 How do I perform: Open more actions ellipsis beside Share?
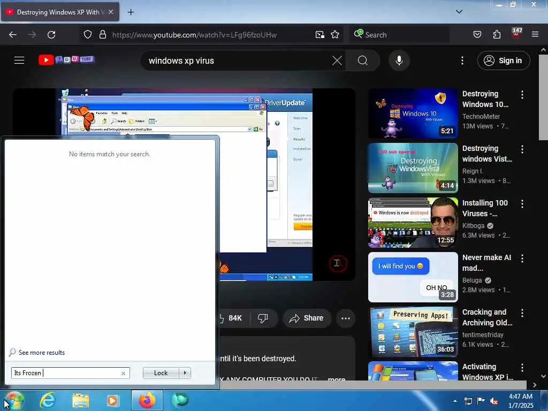tap(346, 318)
